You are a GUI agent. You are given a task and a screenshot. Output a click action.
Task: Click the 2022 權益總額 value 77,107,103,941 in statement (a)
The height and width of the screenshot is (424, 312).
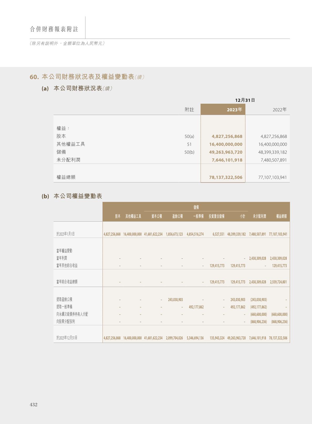tap(272, 177)
